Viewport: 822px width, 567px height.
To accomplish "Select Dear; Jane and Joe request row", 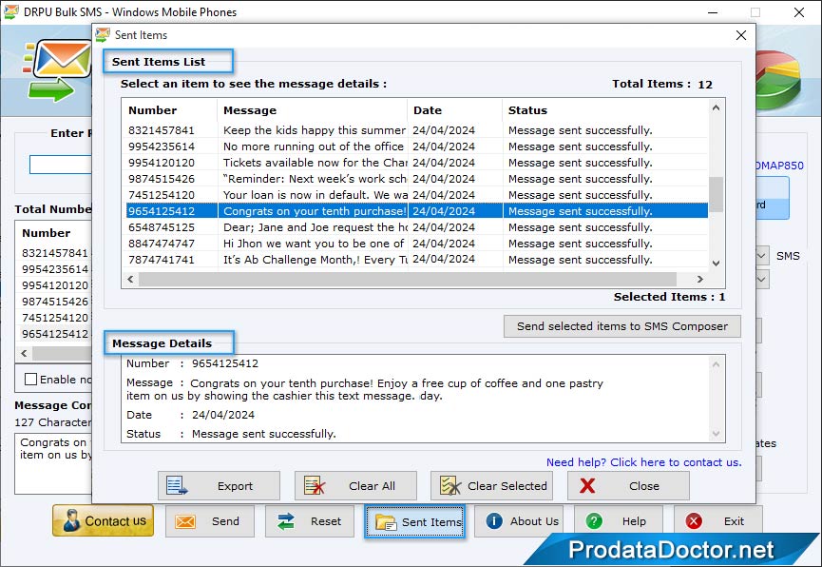I will click(x=417, y=226).
